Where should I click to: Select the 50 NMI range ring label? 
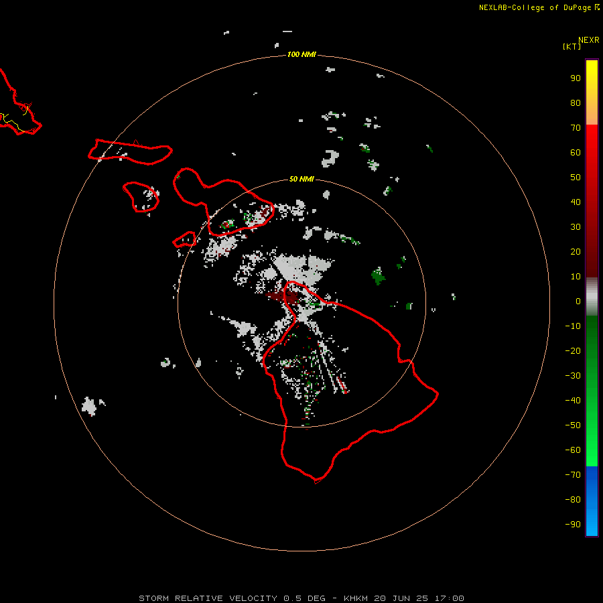(301, 179)
